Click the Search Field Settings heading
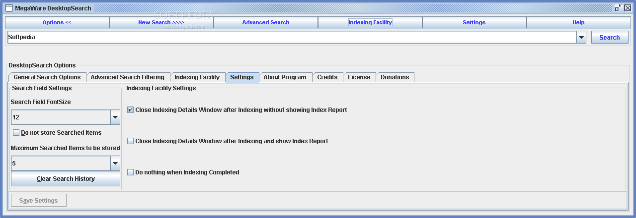Screen dimensions: 636x218 pyautogui.click(x=42, y=88)
